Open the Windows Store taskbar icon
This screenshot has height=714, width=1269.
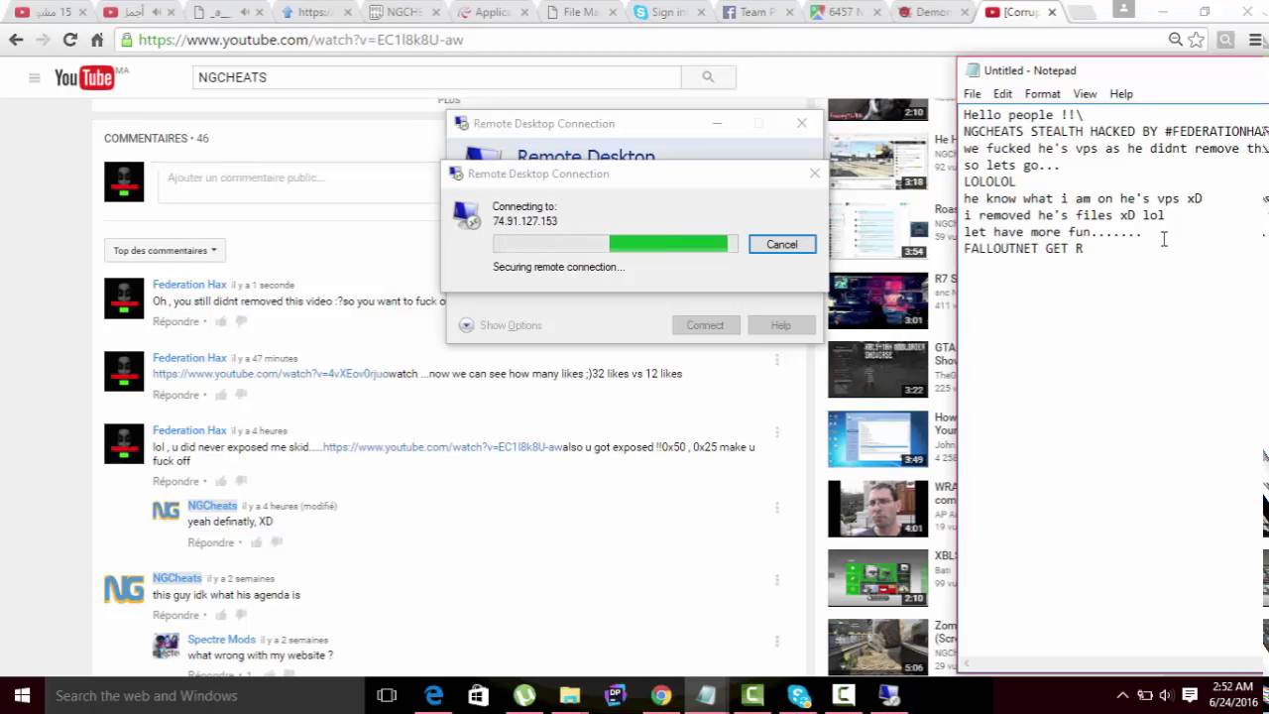click(479, 695)
